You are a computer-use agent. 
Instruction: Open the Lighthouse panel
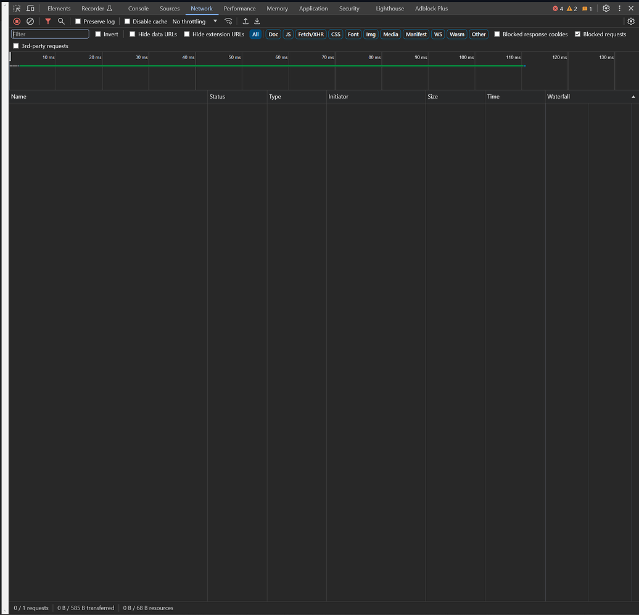389,8
